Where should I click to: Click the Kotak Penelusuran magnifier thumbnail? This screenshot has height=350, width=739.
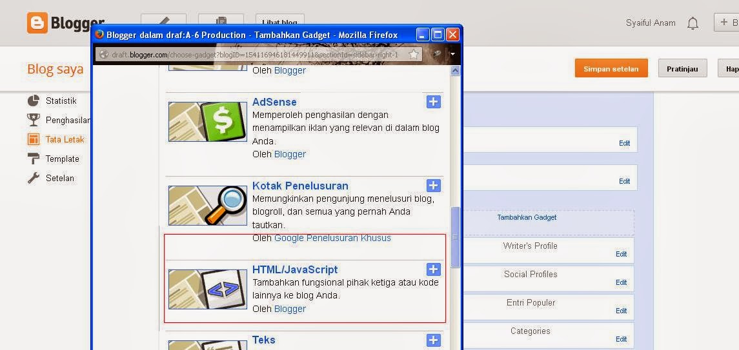coord(208,206)
